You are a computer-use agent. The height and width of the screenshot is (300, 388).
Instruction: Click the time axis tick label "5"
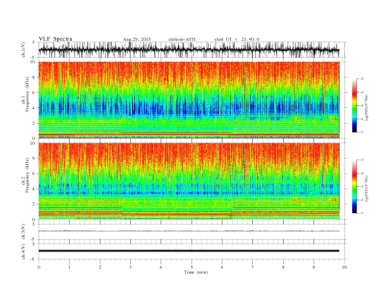click(x=192, y=267)
